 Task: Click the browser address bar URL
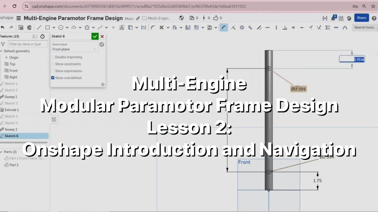[x=139, y=6]
